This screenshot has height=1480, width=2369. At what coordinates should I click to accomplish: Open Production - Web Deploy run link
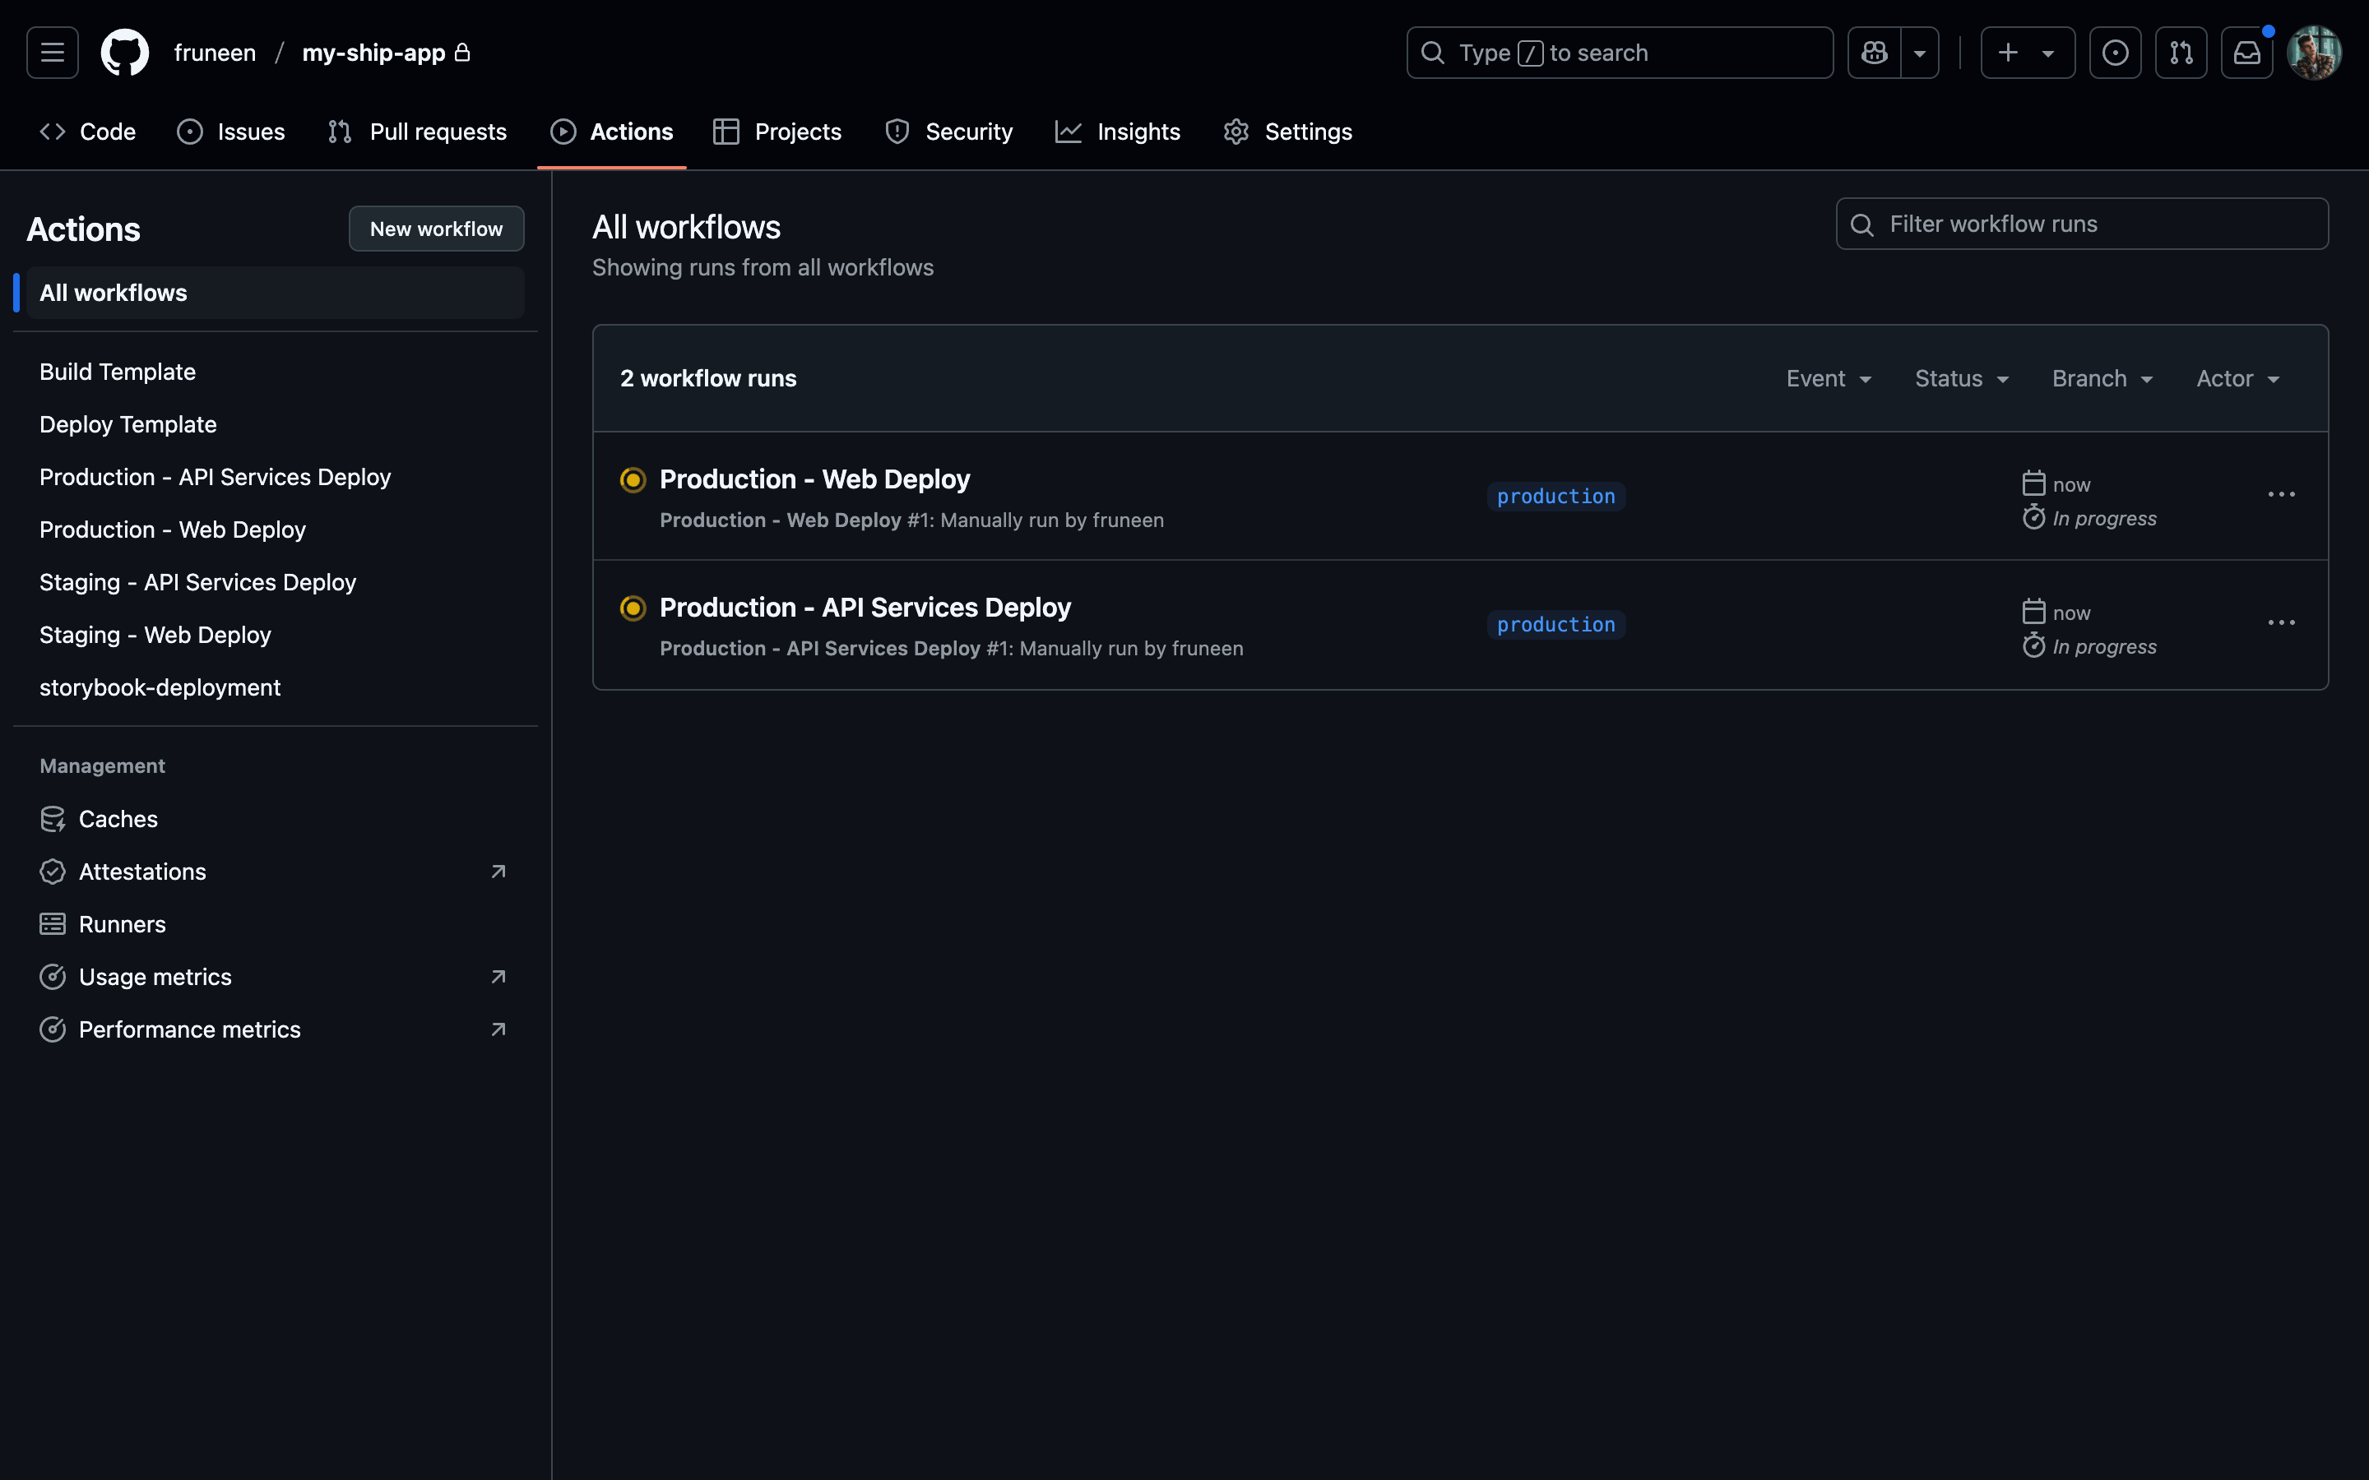coord(814,479)
